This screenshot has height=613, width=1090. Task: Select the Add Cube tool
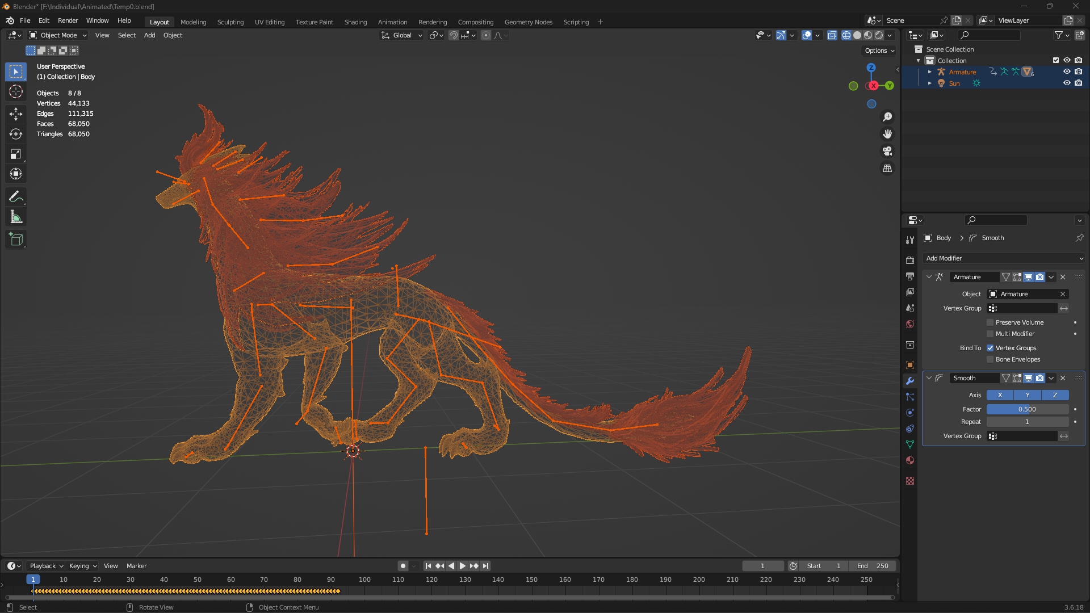pos(16,240)
